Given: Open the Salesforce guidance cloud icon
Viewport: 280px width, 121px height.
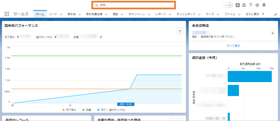Looking at the screenshot, I should (244, 5).
